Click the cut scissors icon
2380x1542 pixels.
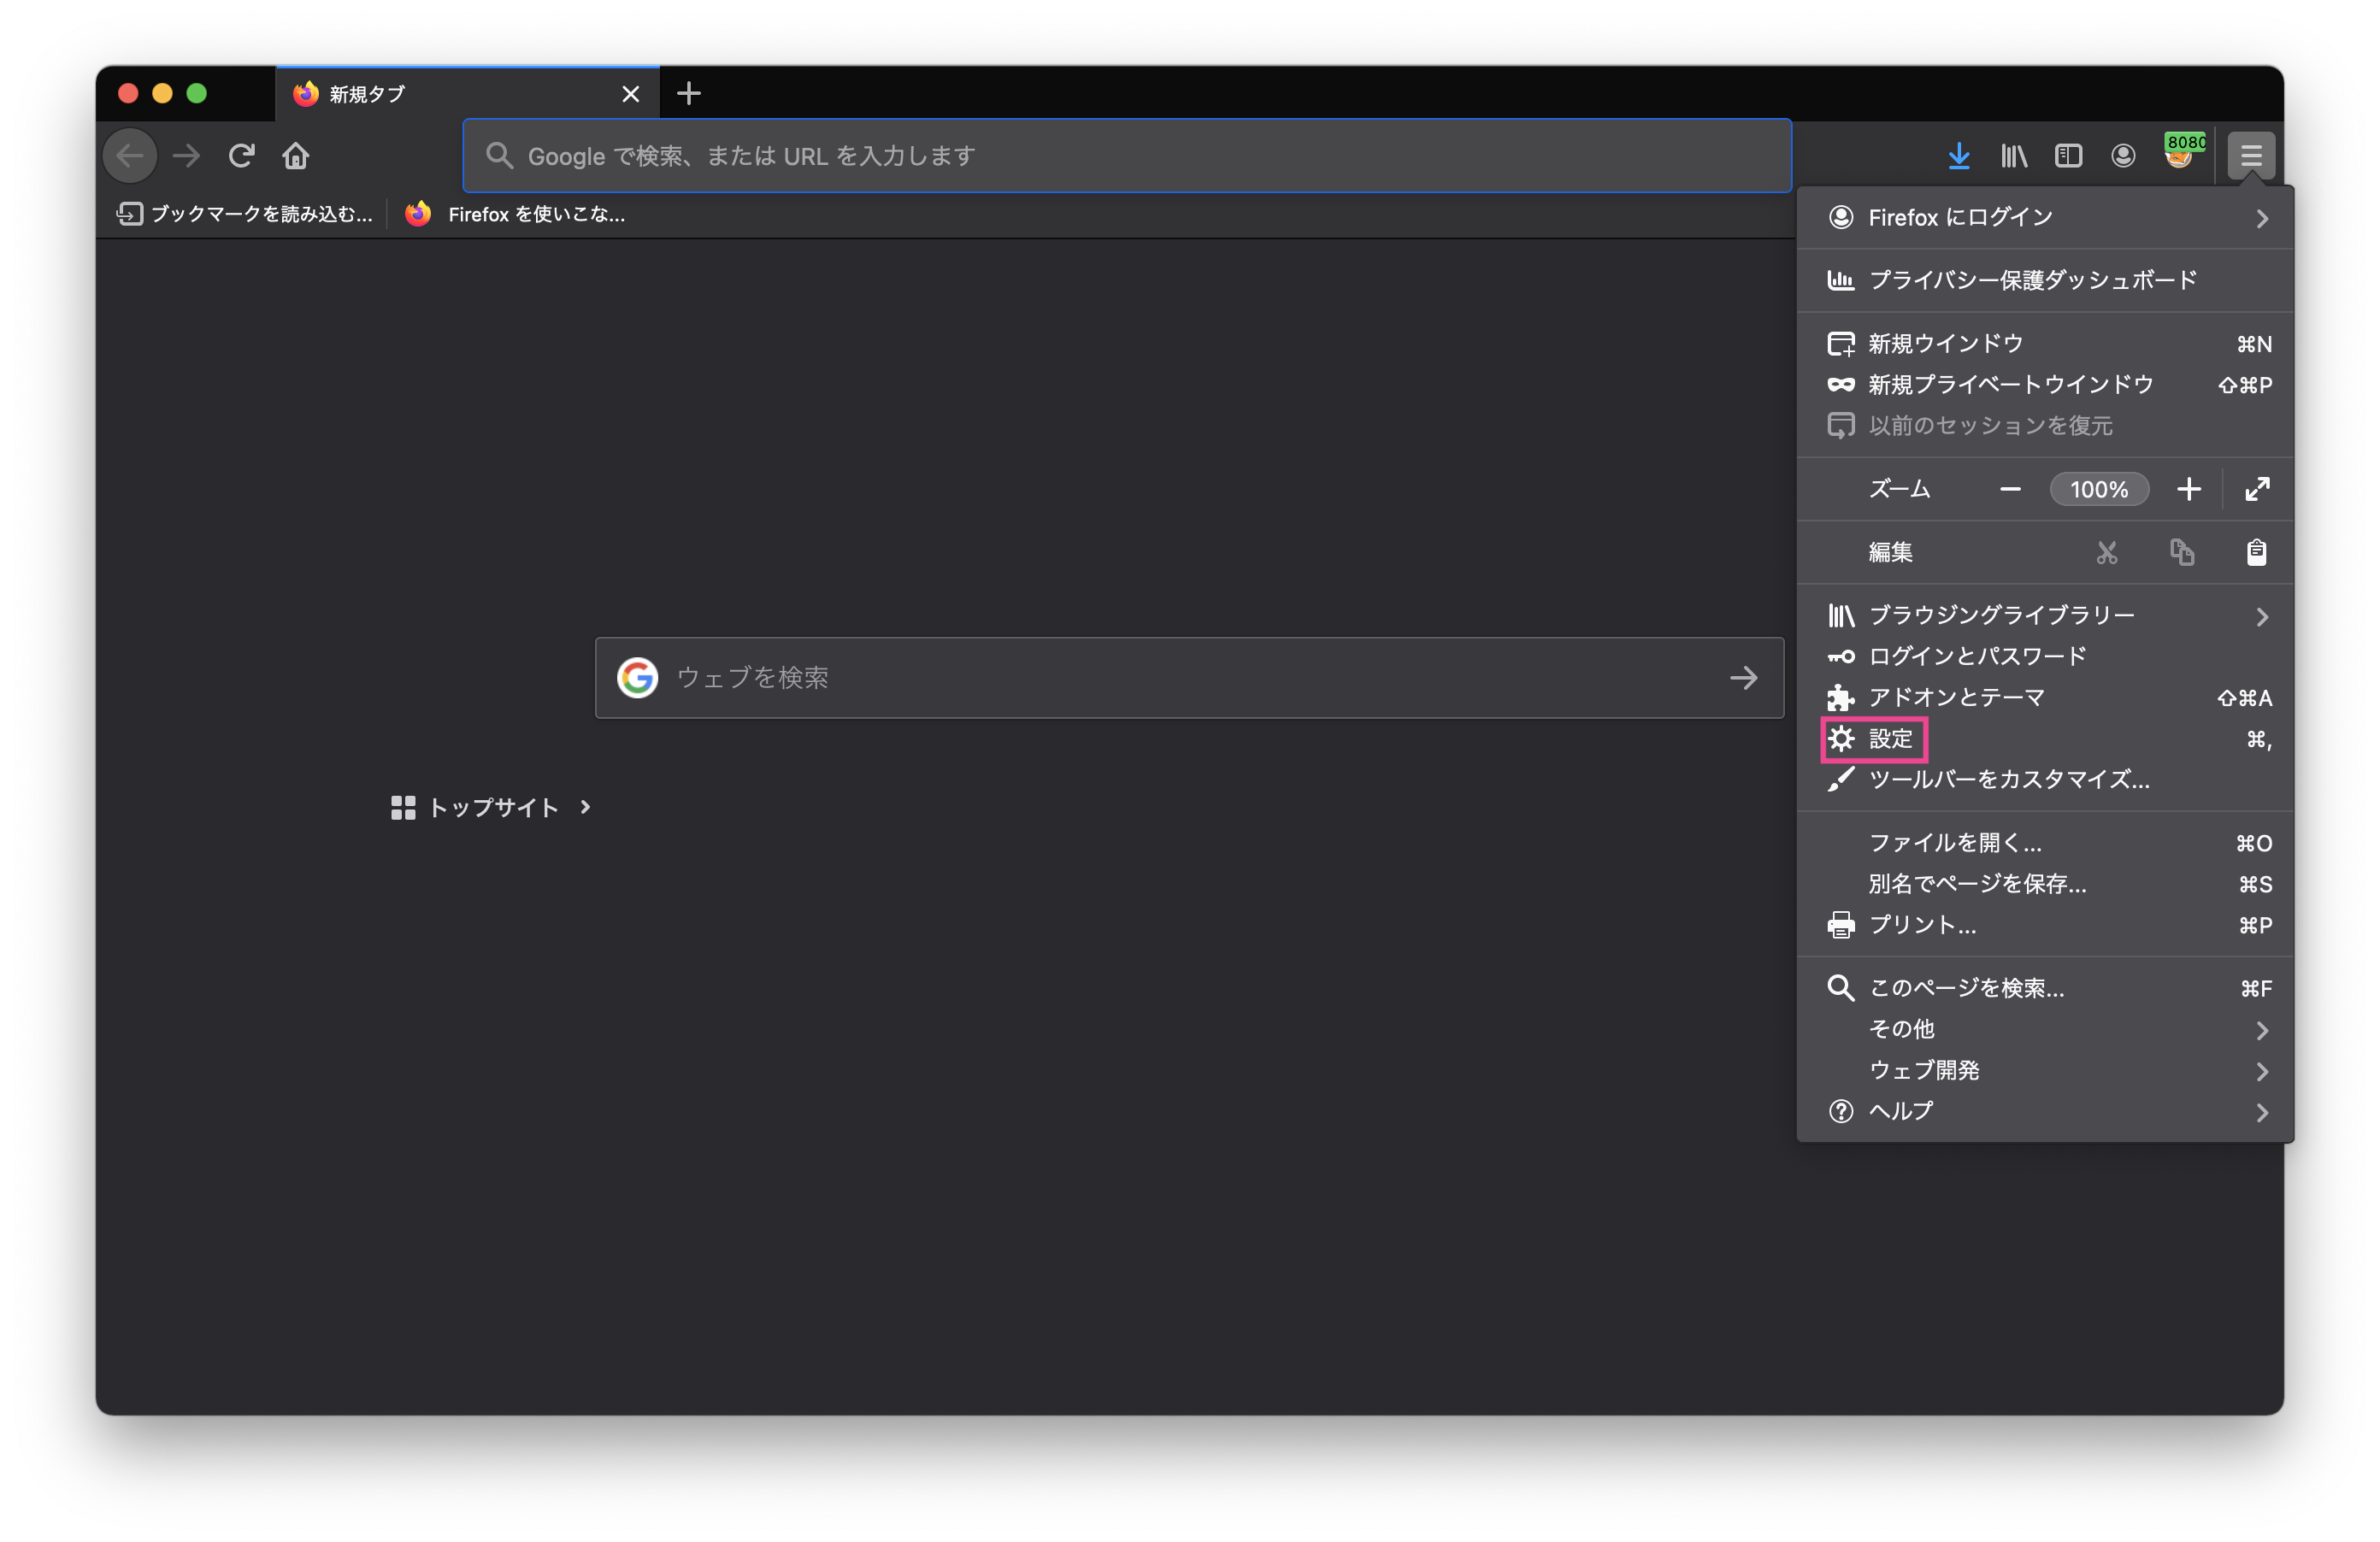click(2106, 552)
